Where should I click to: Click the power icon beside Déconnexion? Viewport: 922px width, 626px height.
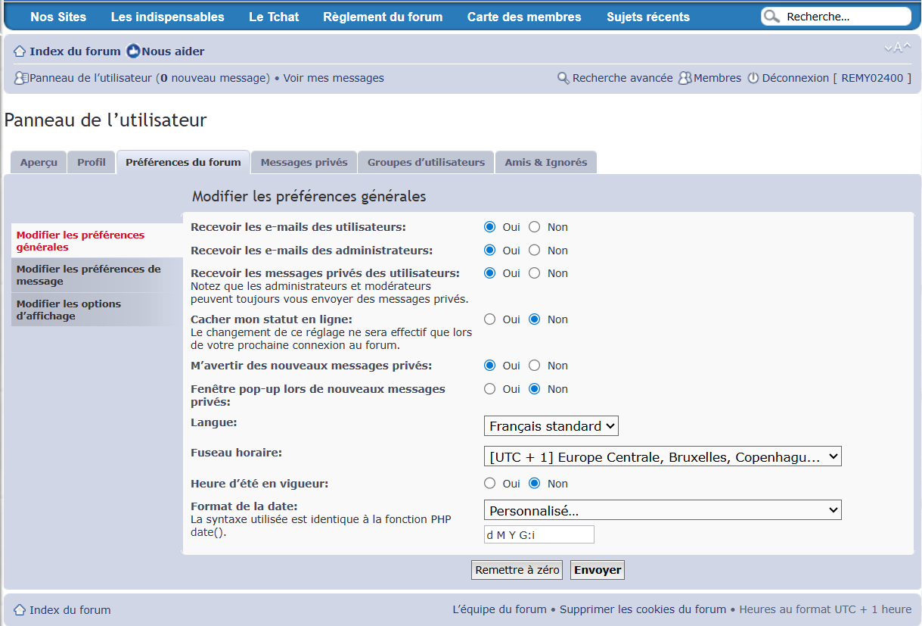(x=753, y=78)
